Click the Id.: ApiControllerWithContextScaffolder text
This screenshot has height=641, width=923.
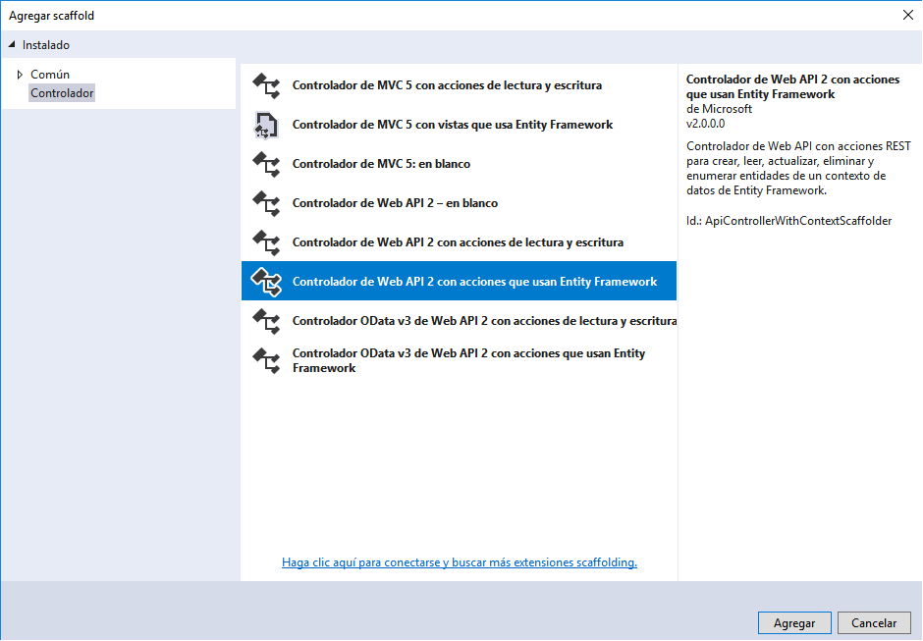pos(788,221)
